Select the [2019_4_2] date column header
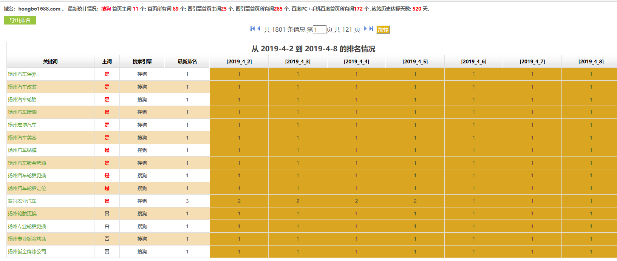 [x=239, y=61]
